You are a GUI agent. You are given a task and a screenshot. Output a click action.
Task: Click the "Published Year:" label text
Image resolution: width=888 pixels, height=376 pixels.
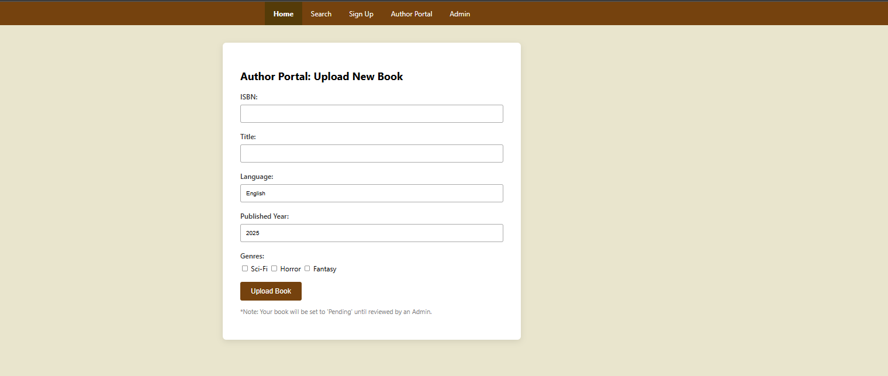(264, 216)
